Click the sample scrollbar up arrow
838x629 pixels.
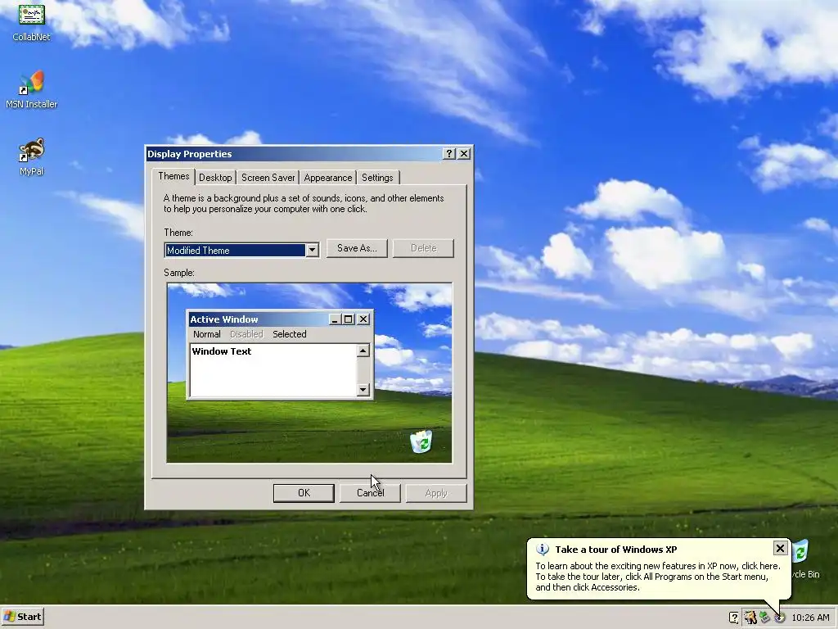pos(363,351)
